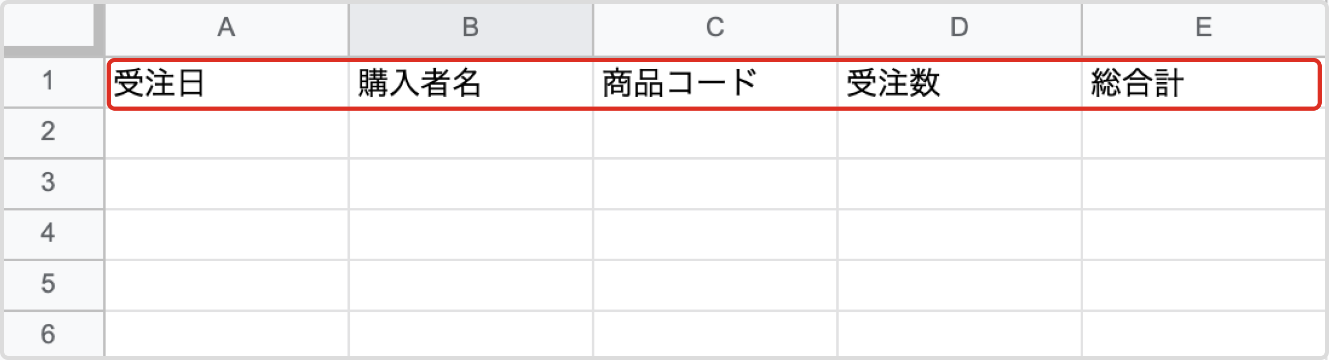Select empty cell A2 below 受注日
Viewport: 1329px width, 360px height.
click(226, 132)
